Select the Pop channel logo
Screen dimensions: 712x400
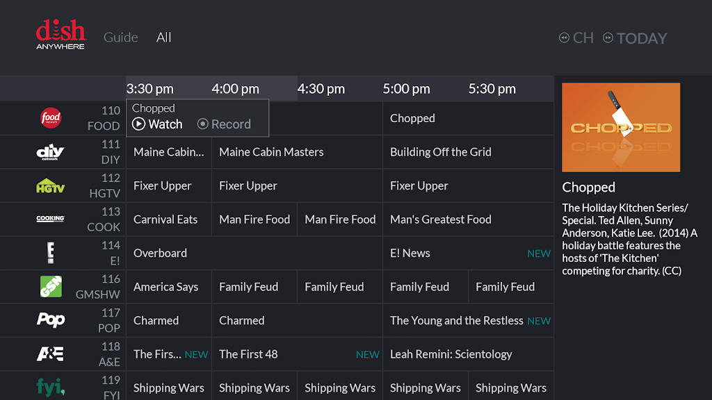[x=50, y=320]
